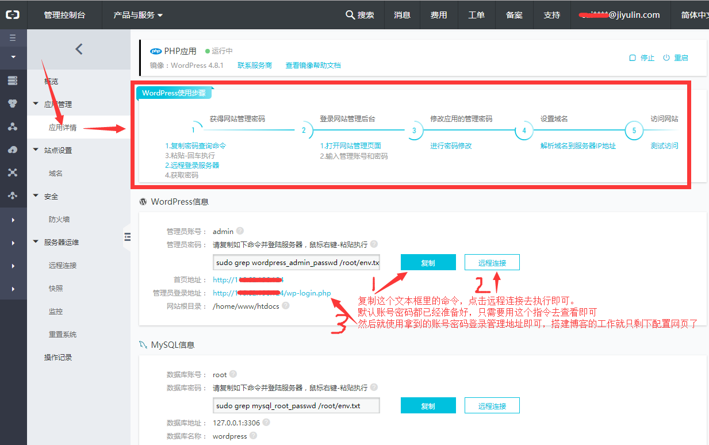The height and width of the screenshot is (445, 709).
Task: Click help icon beside 管理员密码 instruction
Action: 374,244
